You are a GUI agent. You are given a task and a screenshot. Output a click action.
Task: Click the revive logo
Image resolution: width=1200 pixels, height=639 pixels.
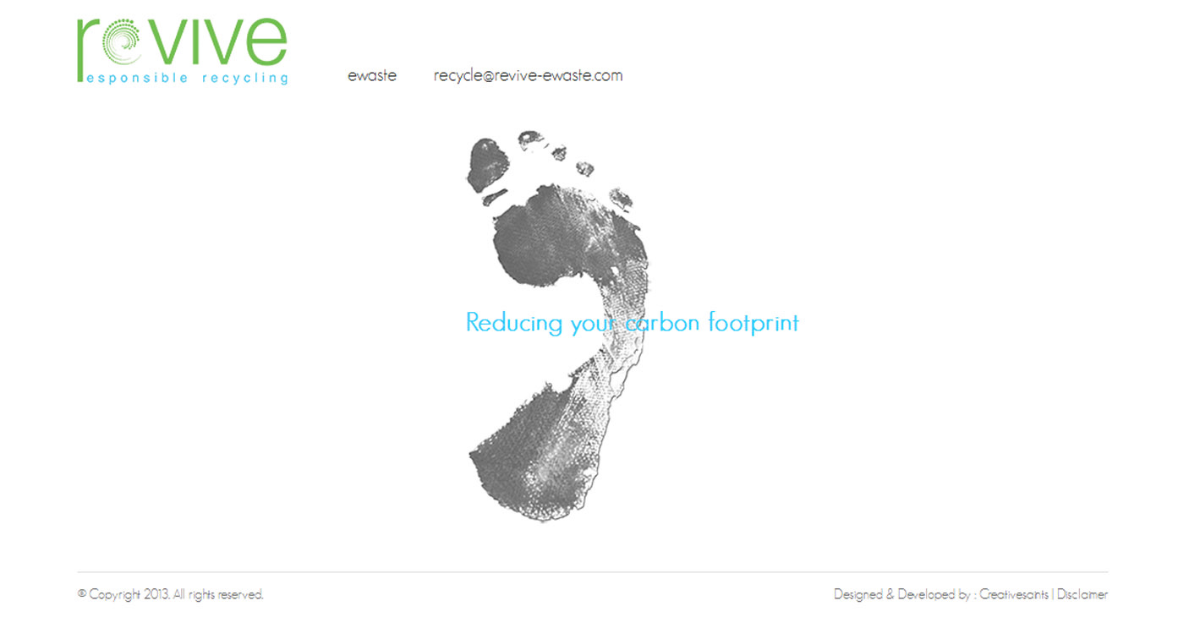pyautogui.click(x=182, y=51)
